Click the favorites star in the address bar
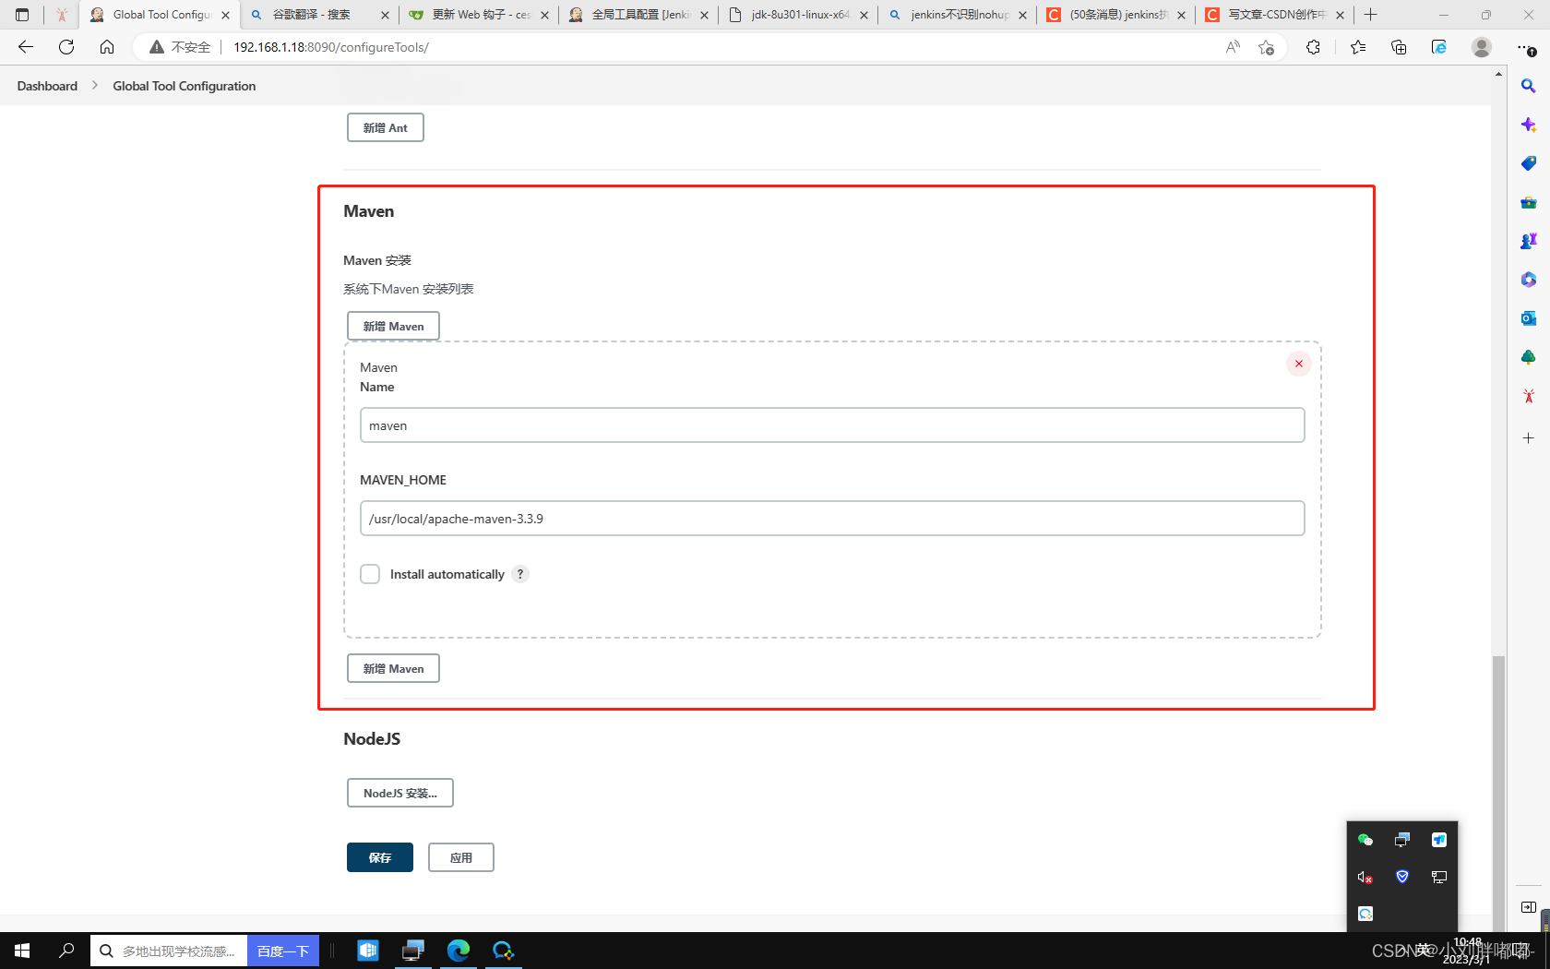 coord(1266,47)
